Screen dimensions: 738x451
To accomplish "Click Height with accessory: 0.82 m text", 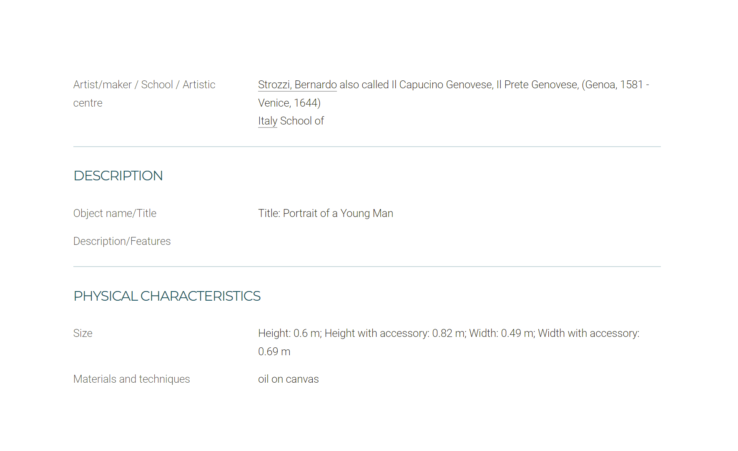I will (x=395, y=333).
